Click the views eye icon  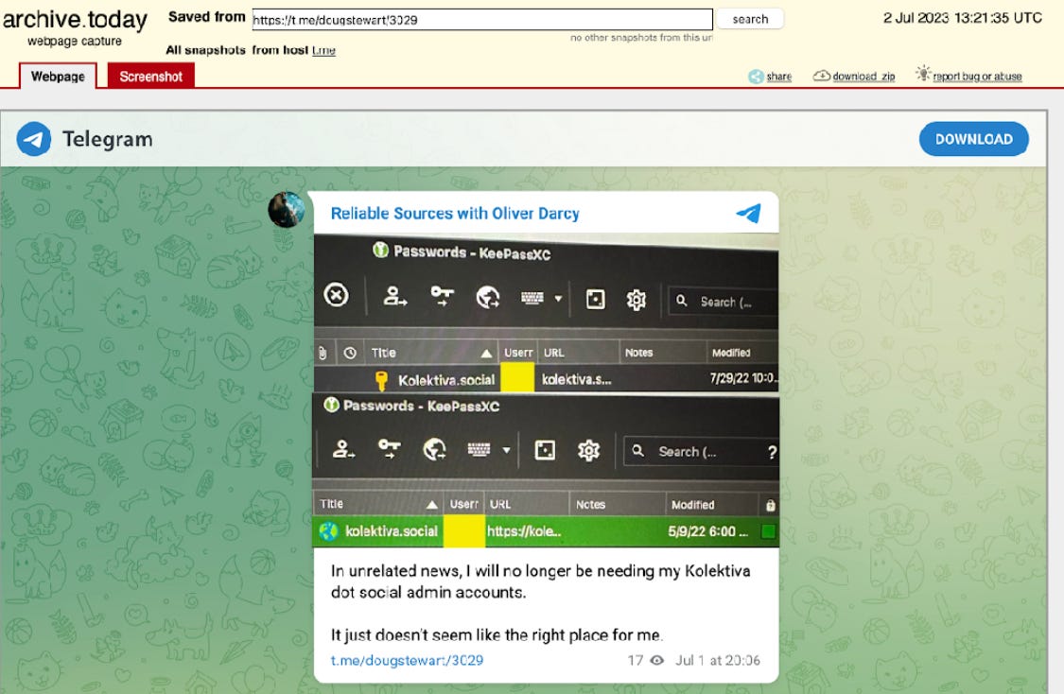[657, 660]
